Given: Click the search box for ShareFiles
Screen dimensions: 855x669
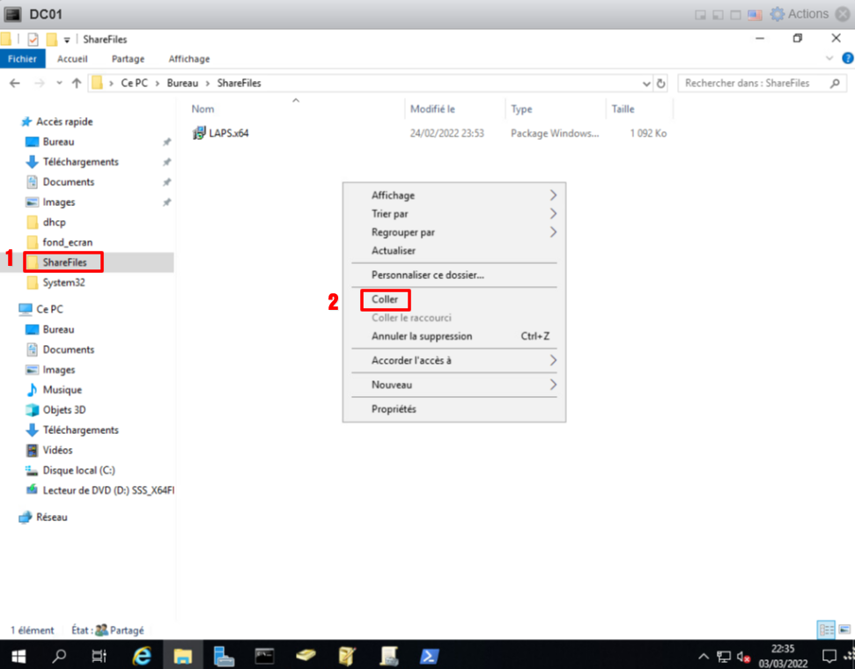Looking at the screenshot, I should (x=753, y=83).
